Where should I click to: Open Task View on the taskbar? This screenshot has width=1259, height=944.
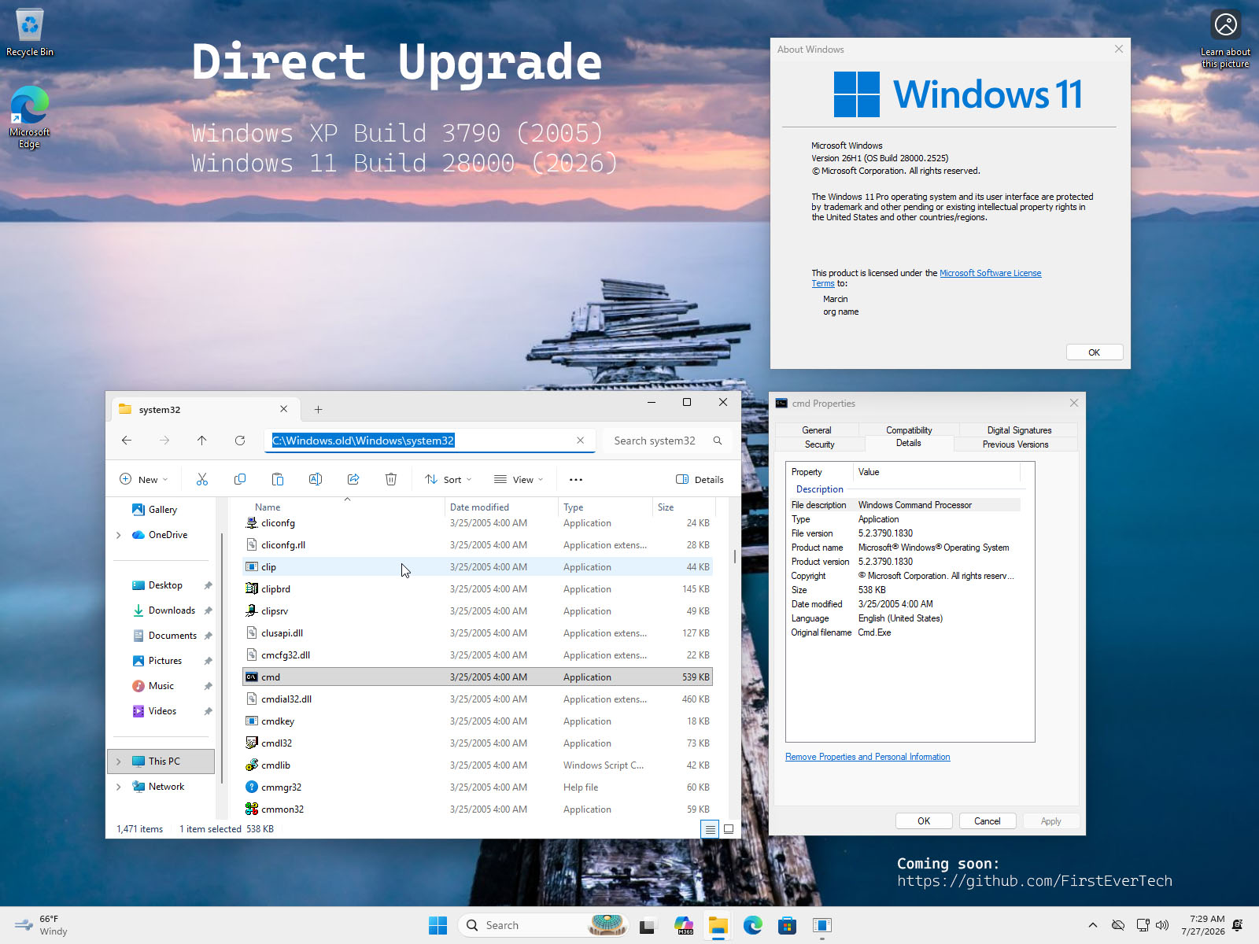point(648,925)
